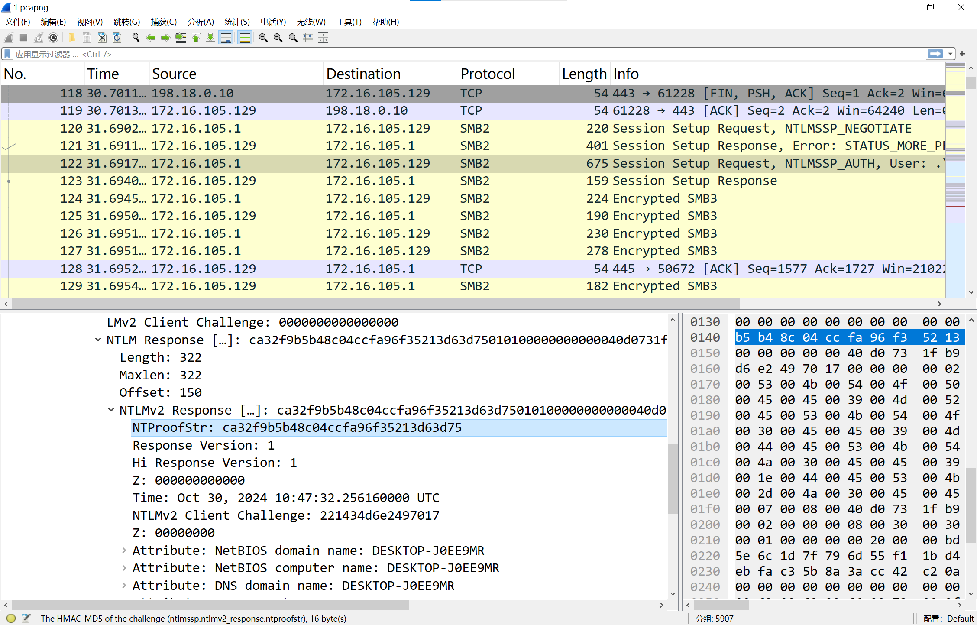Select packet 123 Session Setup Response row
The width and height of the screenshot is (977, 625).
pos(473,181)
